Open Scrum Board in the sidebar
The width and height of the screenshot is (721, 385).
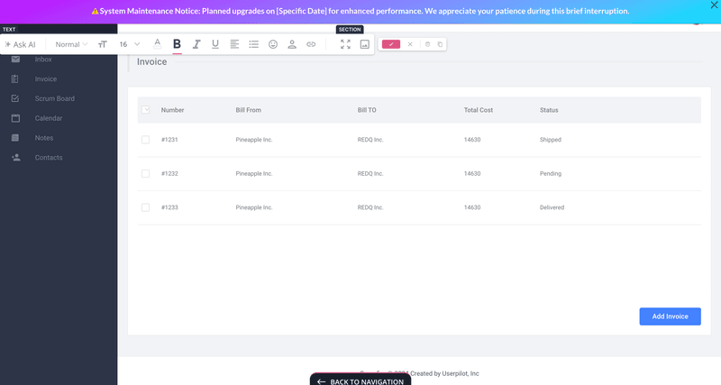pyautogui.click(x=54, y=98)
